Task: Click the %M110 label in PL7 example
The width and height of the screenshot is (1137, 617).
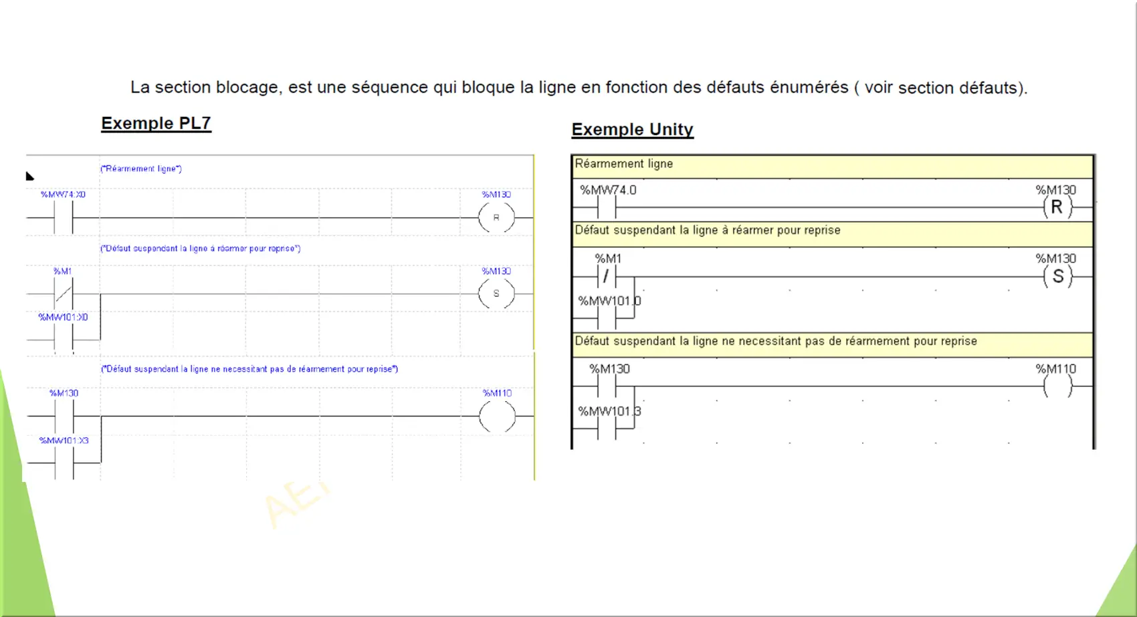Action: coord(497,393)
